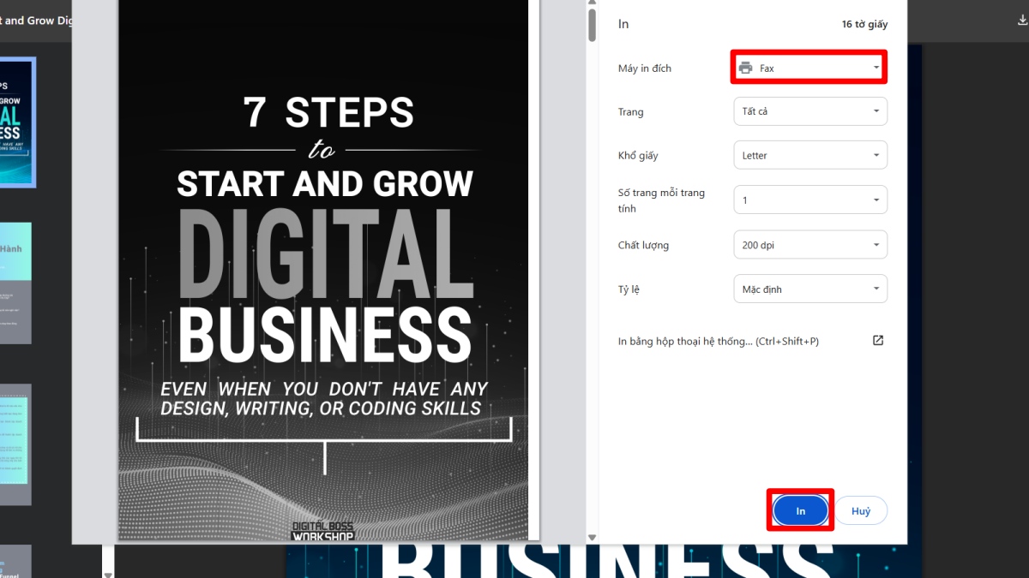This screenshot has width=1029, height=578.
Task: Open the Tỷ lệ Mặc định dropdown
Action: (810, 289)
